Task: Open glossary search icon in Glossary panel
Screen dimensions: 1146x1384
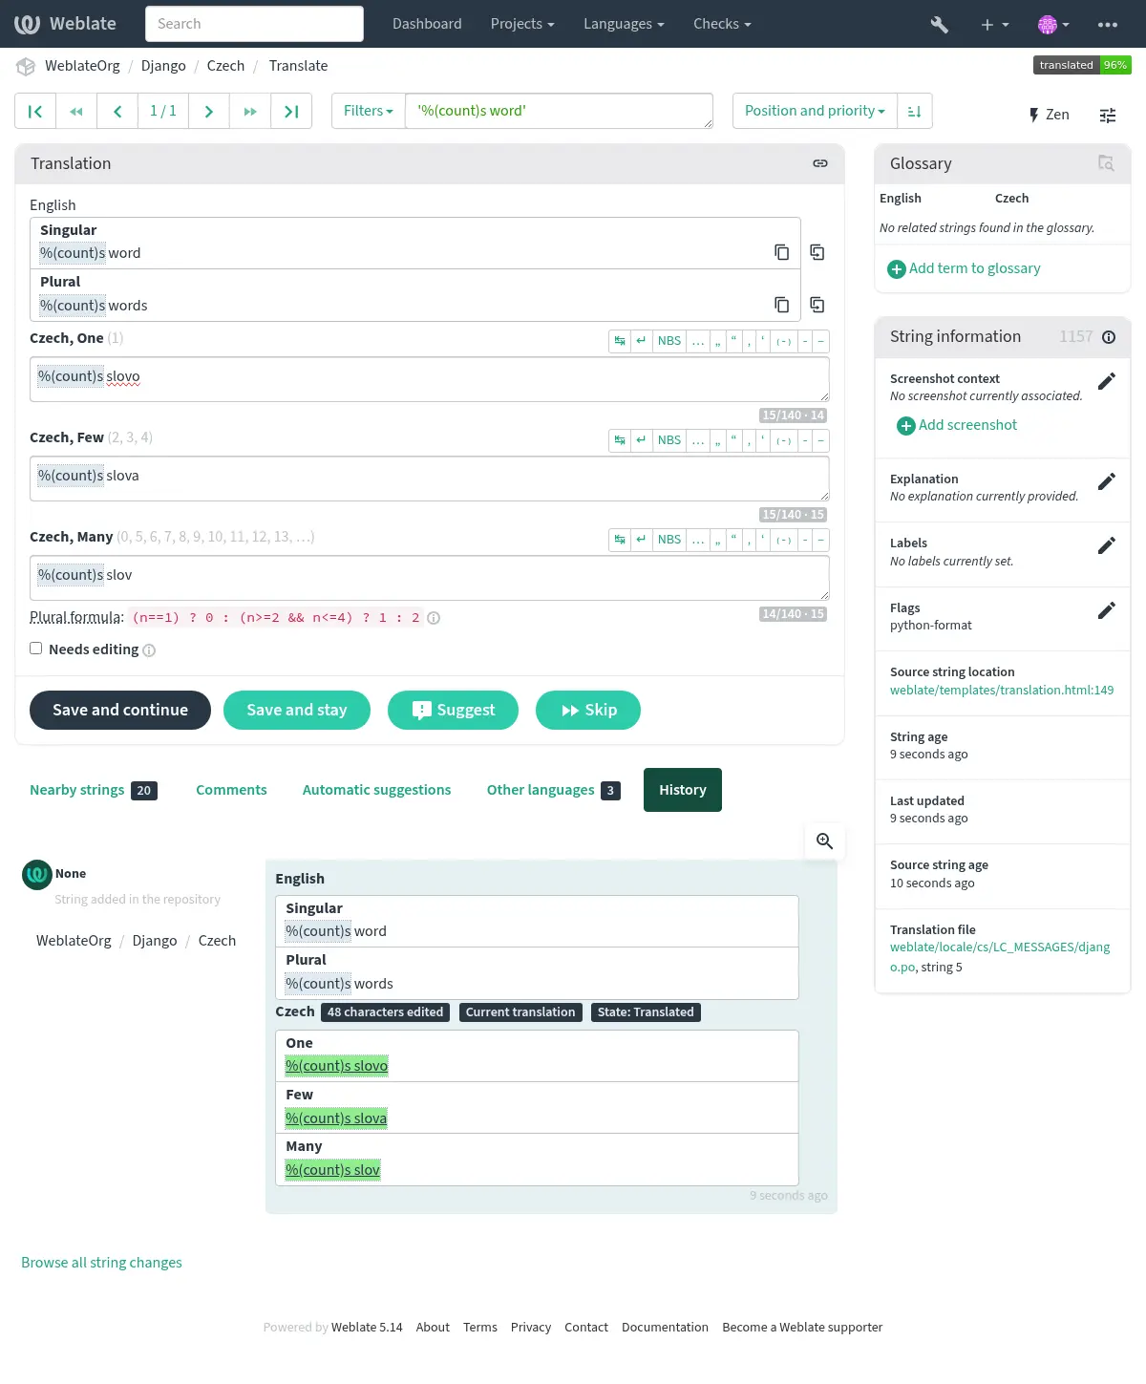Action: point(1106,163)
